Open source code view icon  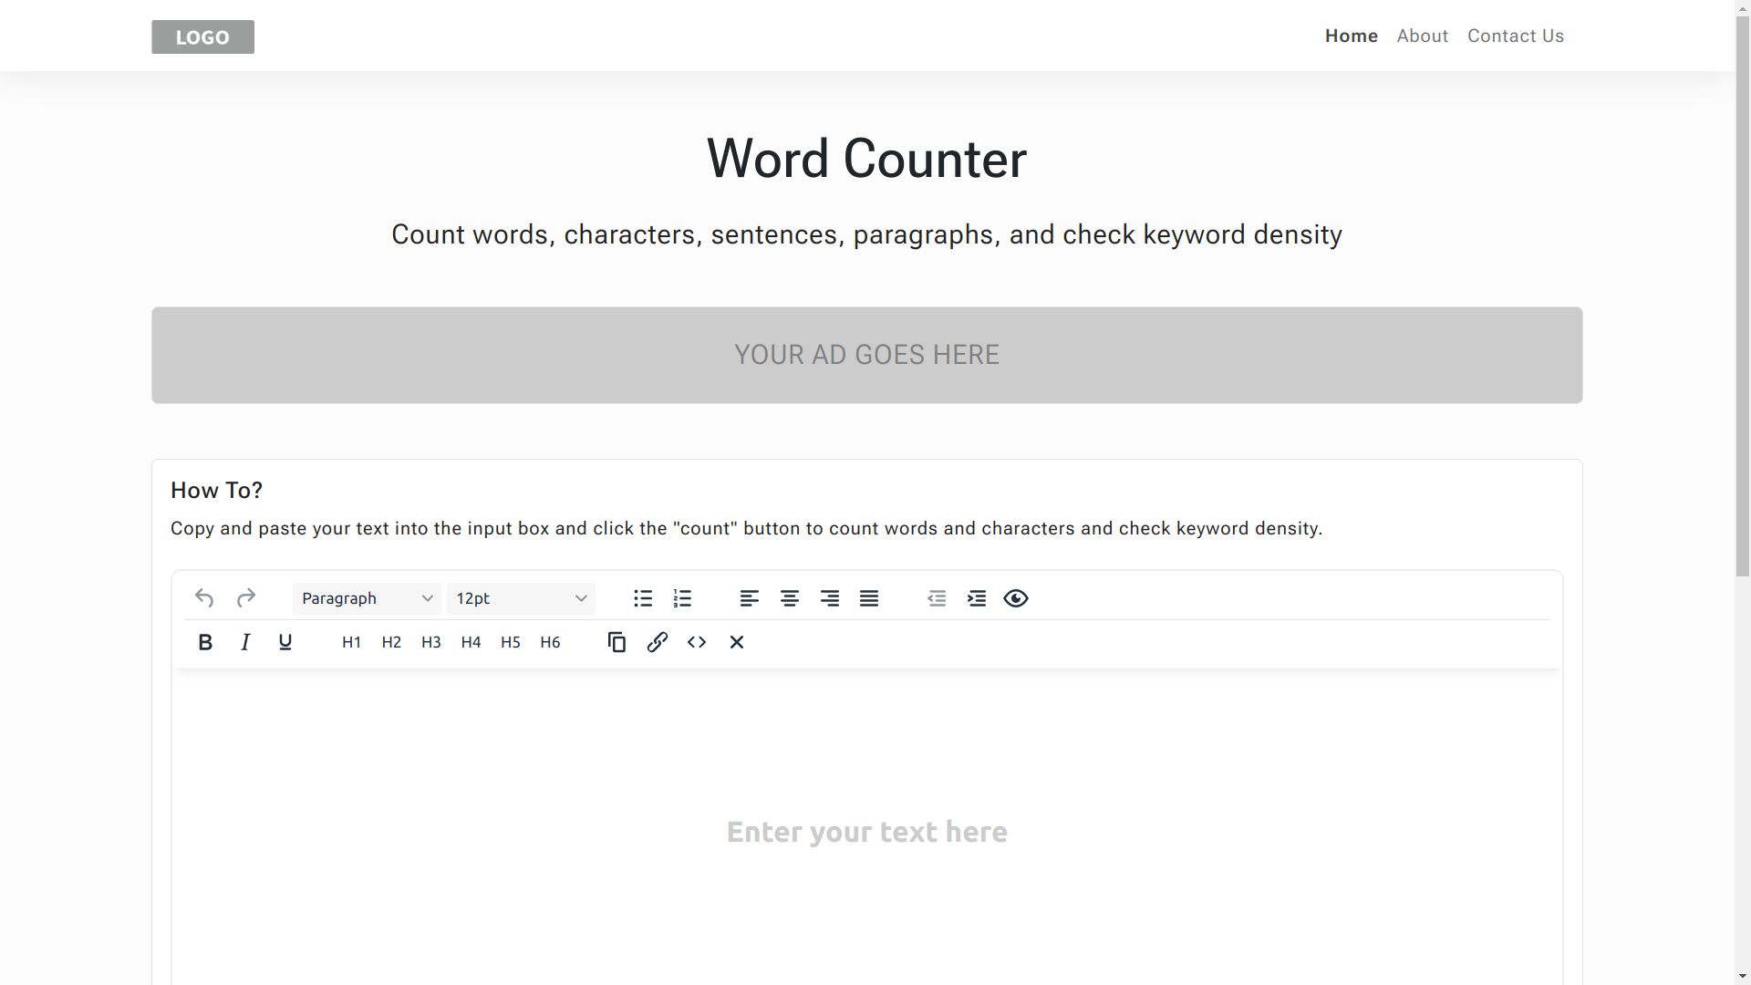[x=697, y=642]
